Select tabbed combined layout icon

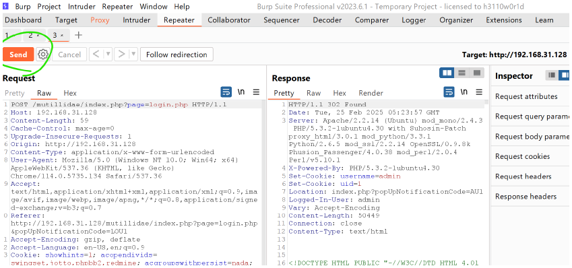477,73
